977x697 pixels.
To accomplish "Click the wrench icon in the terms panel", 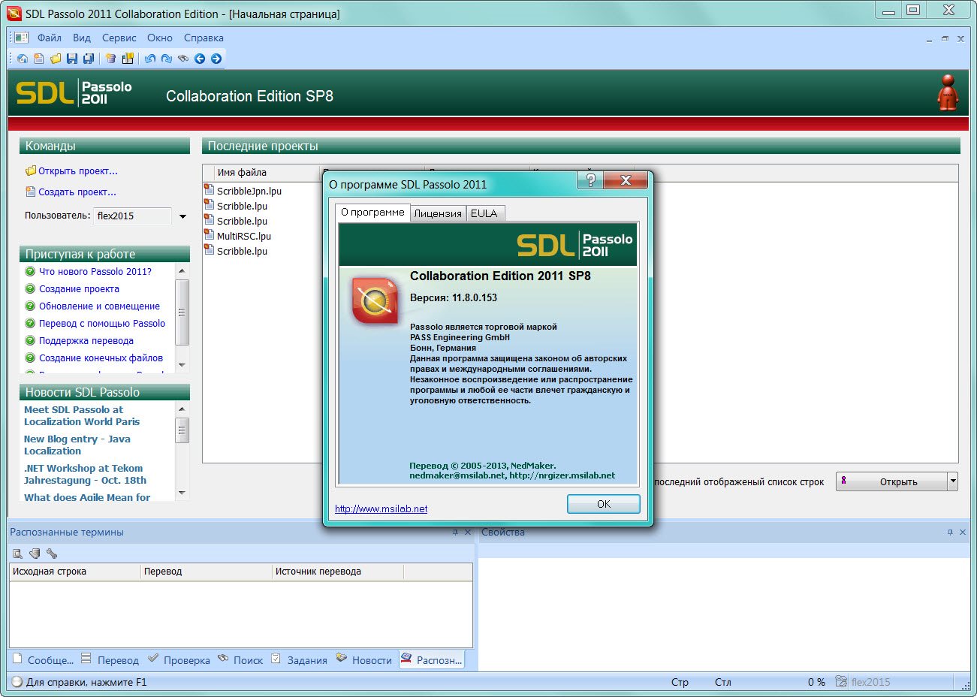I will tap(52, 554).
